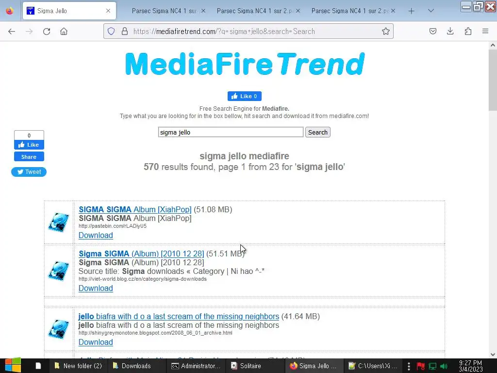Open the Firefox home page
The image size is (497, 373).
pyautogui.click(x=64, y=32)
